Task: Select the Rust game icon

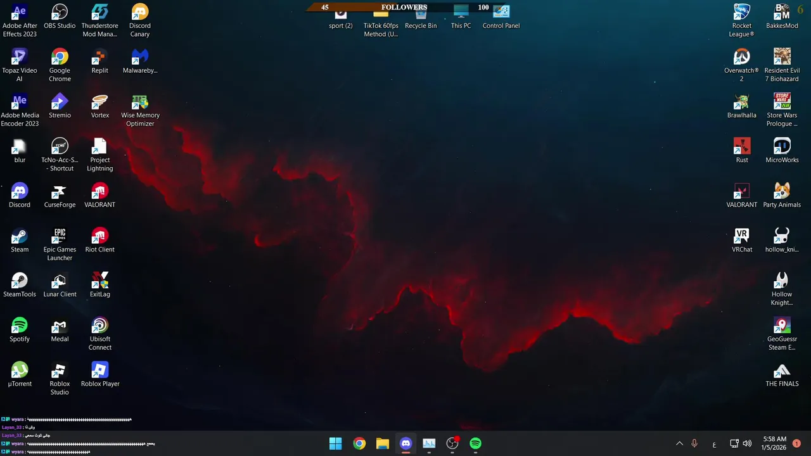Action: [742, 151]
